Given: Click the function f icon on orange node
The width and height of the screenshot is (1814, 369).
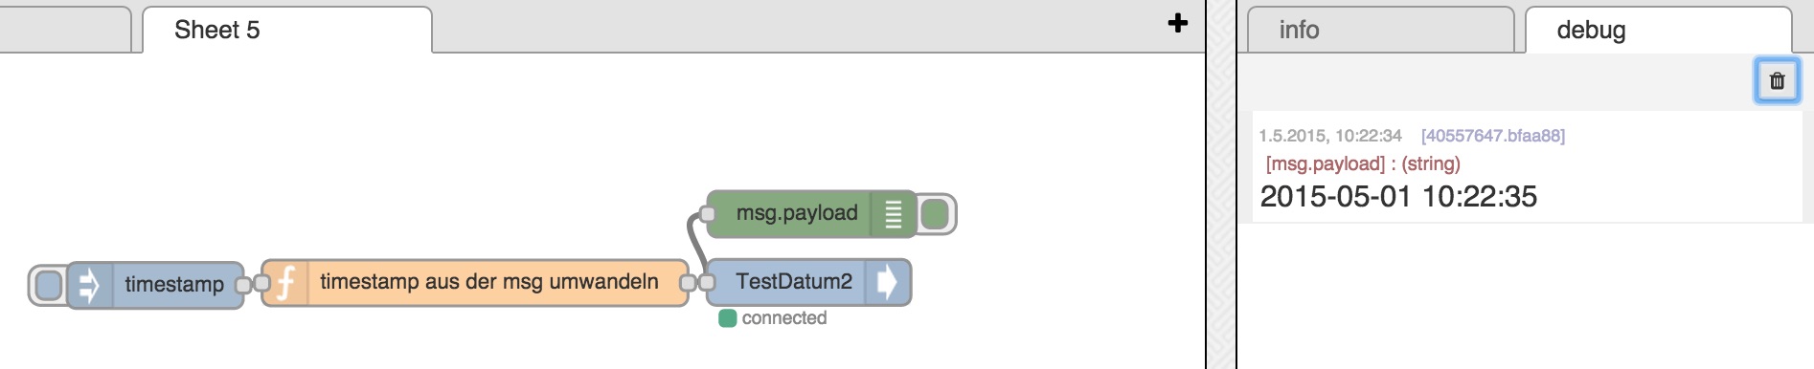Looking at the screenshot, I should click(285, 283).
